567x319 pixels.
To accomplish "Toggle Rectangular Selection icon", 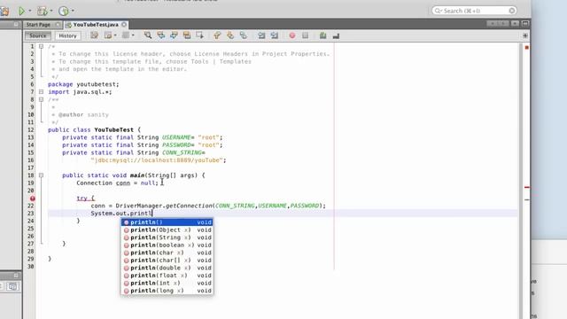I will pyautogui.click(x=200, y=35).
